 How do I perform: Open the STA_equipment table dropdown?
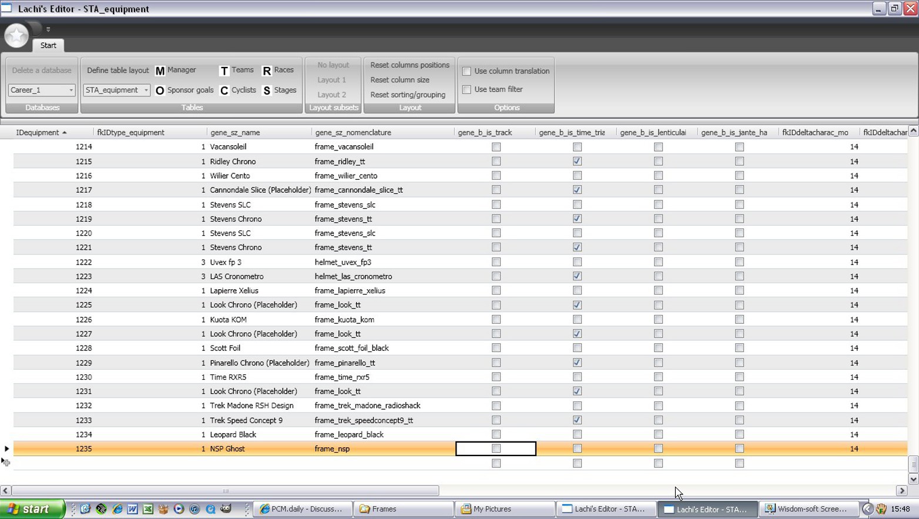[146, 90]
